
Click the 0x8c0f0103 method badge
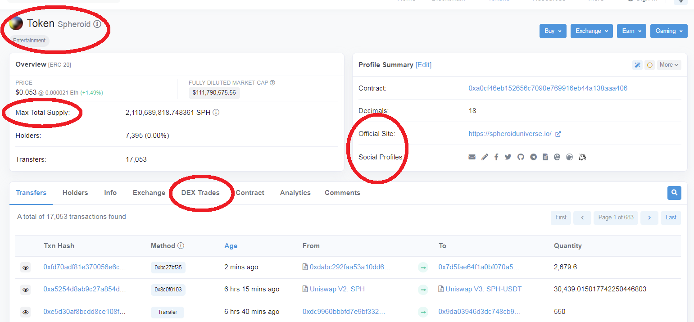point(168,290)
